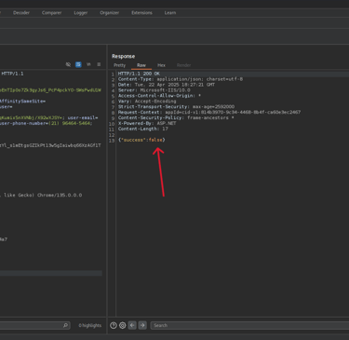Open the request editor hamburger menu icon
Viewport: 349px width, 340px height.
pyautogui.click(x=99, y=64)
